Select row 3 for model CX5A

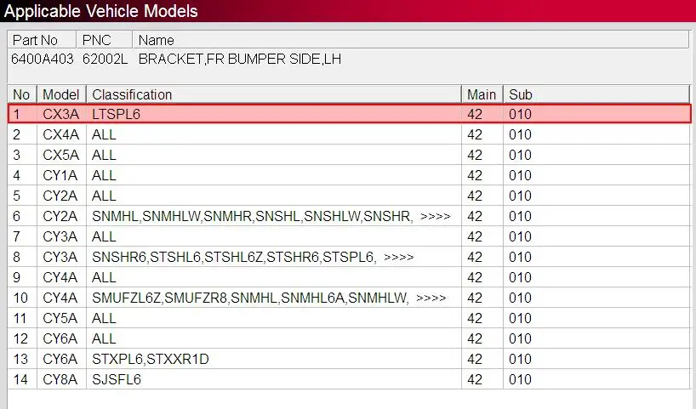pyautogui.click(x=350, y=155)
